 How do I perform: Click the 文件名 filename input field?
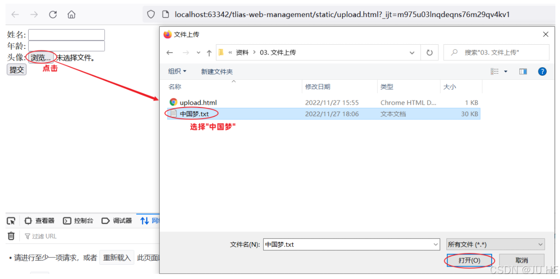347,244
